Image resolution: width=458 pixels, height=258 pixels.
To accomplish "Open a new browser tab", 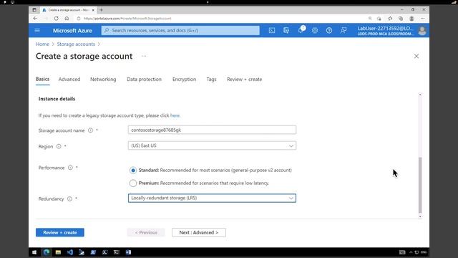I will (x=102, y=10).
